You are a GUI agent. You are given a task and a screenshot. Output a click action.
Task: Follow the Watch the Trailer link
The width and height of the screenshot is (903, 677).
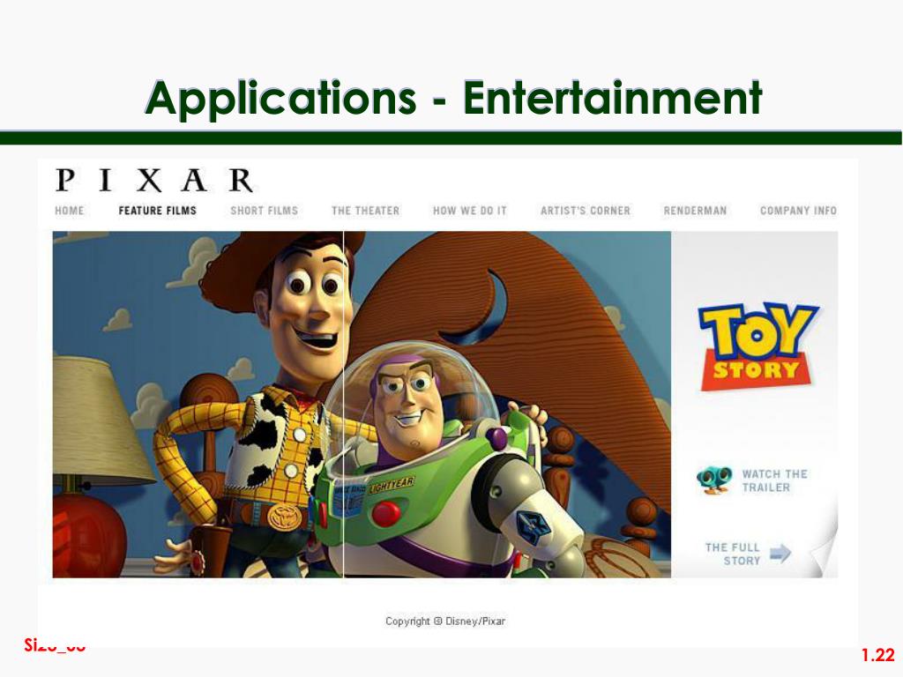(774, 480)
